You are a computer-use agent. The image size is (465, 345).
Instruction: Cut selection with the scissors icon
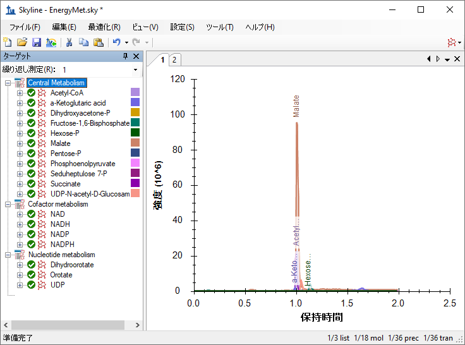click(69, 42)
